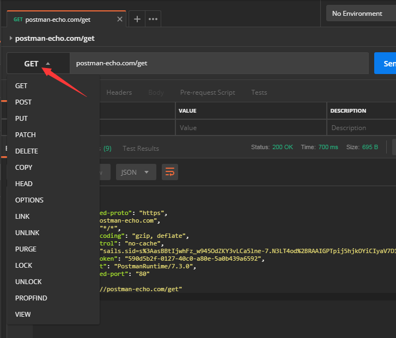The height and width of the screenshot is (338, 396).
Task: Click the 590d5b2f token value
Action: [193, 259]
